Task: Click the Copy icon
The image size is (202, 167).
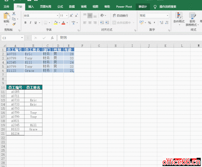Action: coord(14,19)
